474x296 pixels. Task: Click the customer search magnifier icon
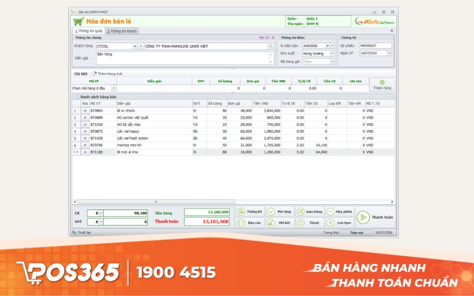point(271,46)
